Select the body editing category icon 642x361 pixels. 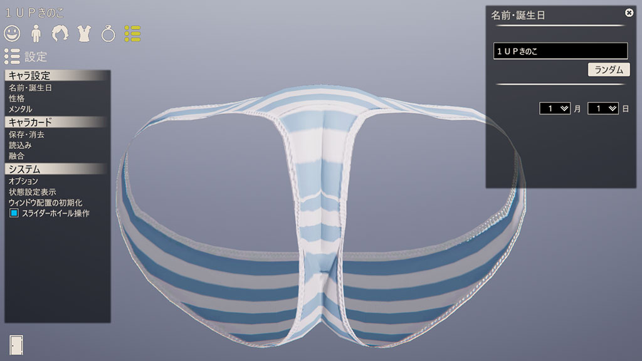(x=36, y=33)
